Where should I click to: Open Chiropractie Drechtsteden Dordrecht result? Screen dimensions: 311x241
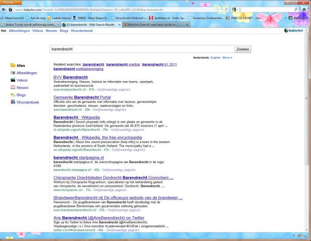pyautogui.click(x=113, y=178)
